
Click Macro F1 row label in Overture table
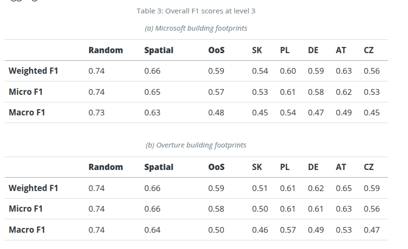27,230
